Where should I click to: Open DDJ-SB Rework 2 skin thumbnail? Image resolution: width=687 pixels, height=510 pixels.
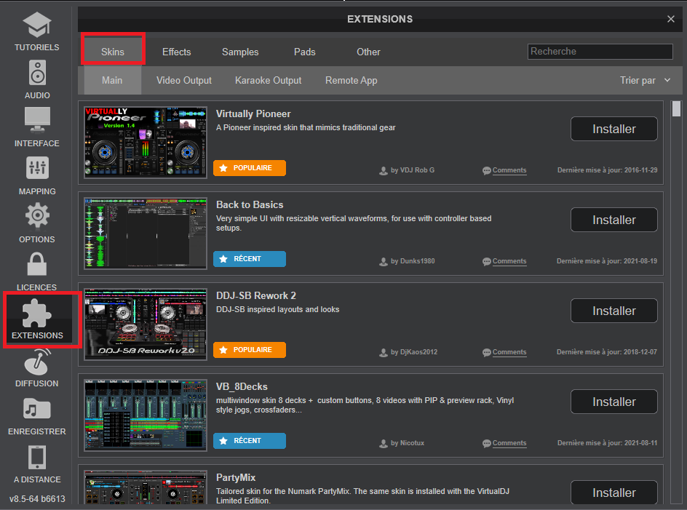pos(146,324)
